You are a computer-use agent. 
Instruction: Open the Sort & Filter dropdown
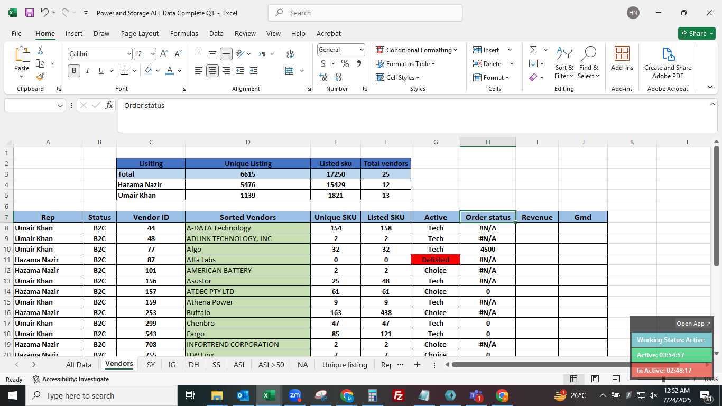(x=564, y=63)
